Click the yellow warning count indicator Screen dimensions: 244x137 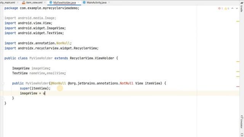point(227,8)
